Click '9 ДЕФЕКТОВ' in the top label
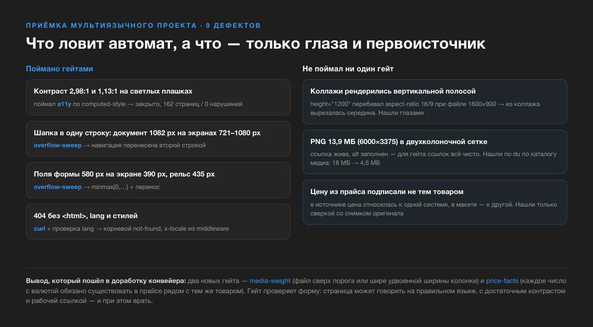The height and width of the screenshot is (327, 593). click(233, 25)
